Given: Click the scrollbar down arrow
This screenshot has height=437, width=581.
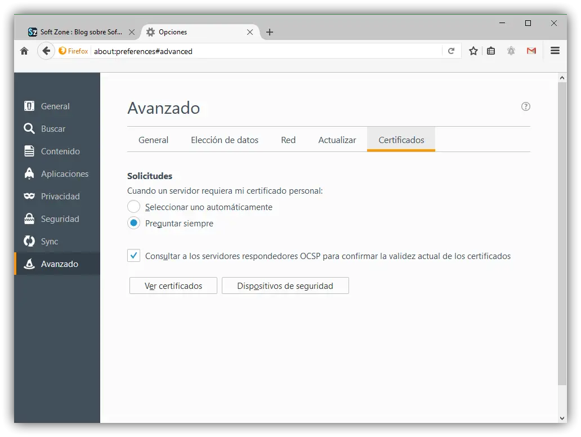Looking at the screenshot, I should [562, 418].
